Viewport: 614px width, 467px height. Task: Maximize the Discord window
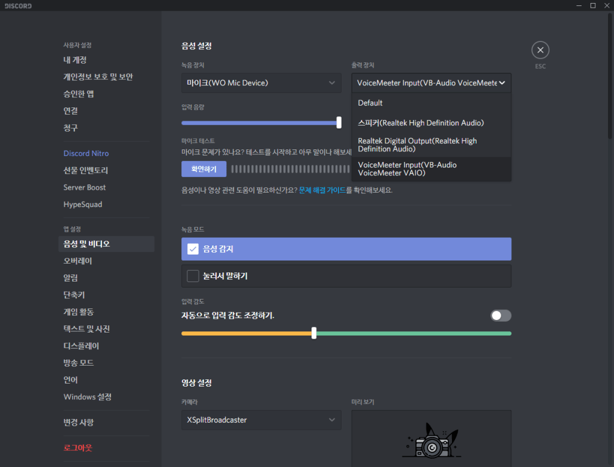(x=592, y=6)
